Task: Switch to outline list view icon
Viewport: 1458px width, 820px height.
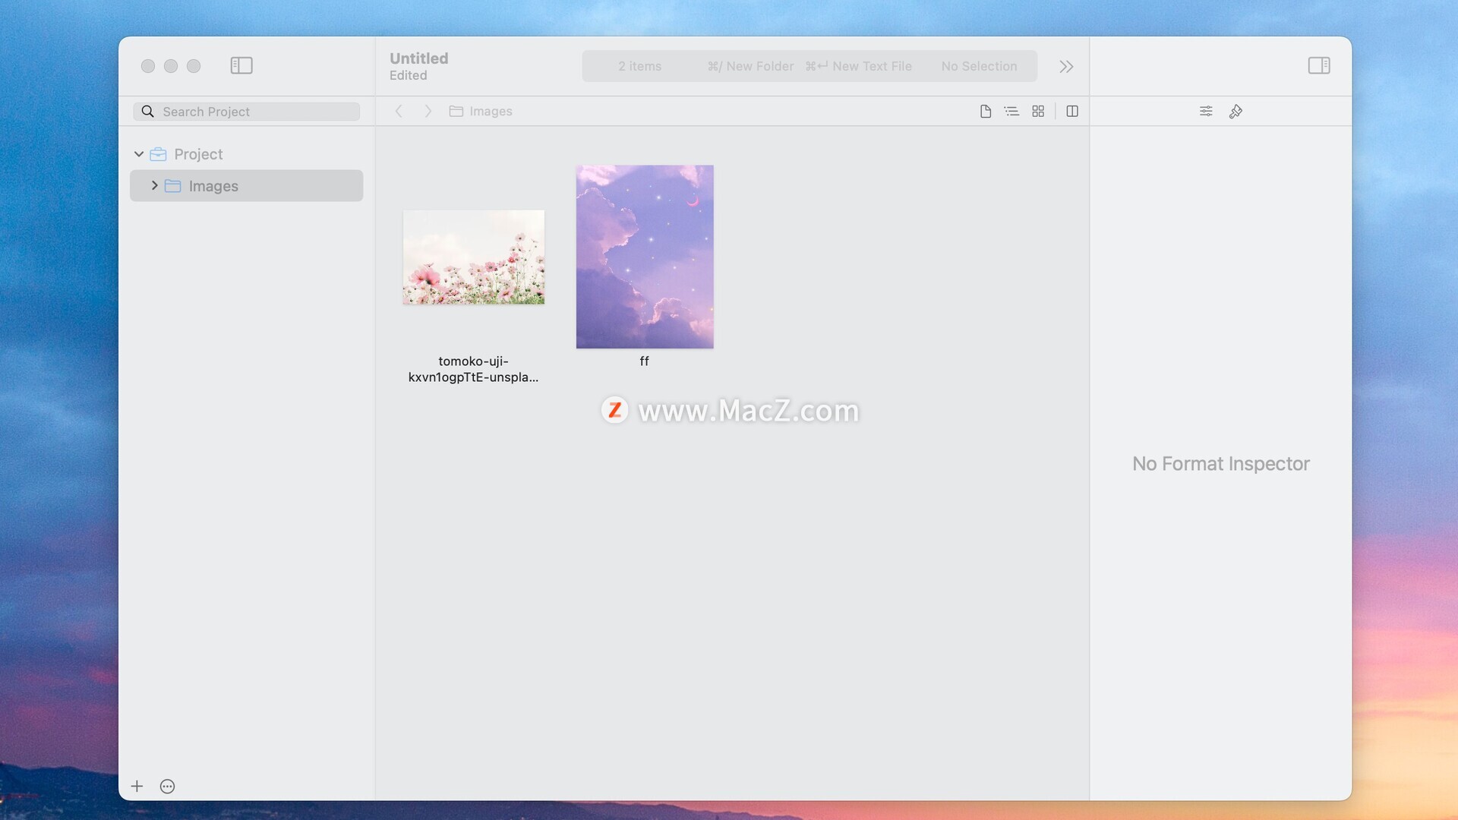Action: [1011, 112]
